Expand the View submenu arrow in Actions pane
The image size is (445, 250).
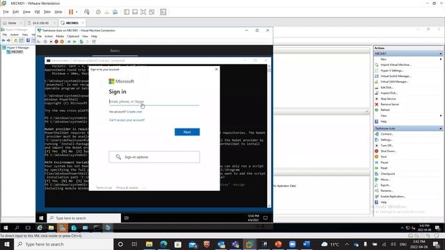click(441, 116)
